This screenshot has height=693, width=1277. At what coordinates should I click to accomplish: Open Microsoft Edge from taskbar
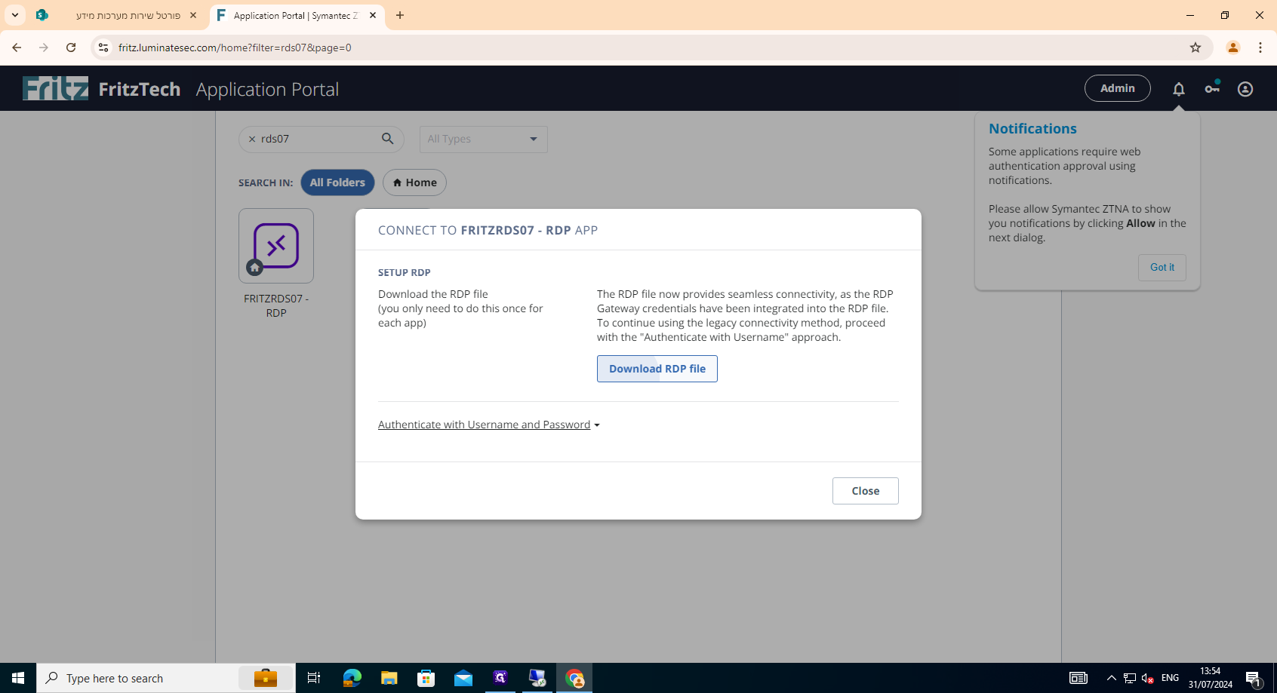point(352,678)
